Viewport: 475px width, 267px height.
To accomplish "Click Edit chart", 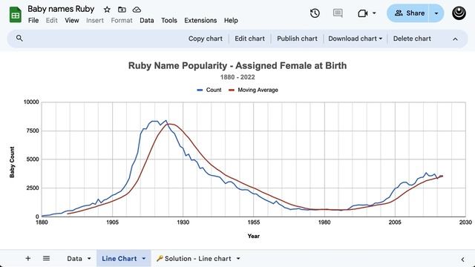I will (x=249, y=39).
